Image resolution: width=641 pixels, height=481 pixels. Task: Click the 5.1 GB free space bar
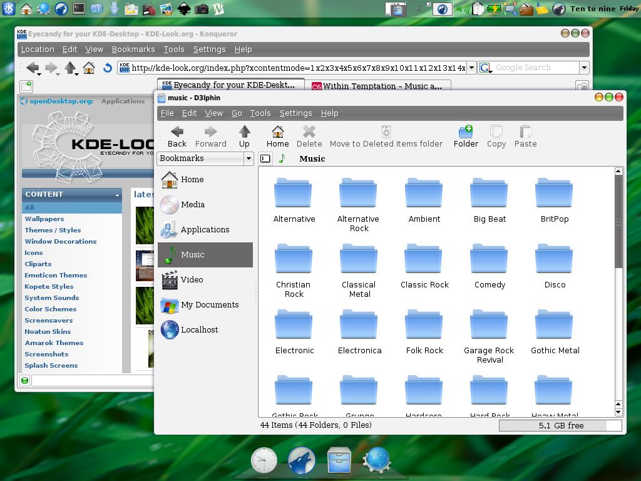pyautogui.click(x=560, y=425)
